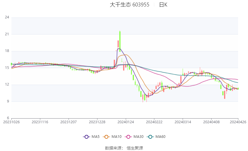Click the 24 price axis label
This screenshot has width=248, height=151.
(x=7, y=17)
